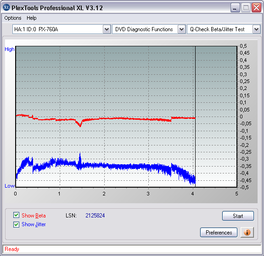Click the Show Jitter label text
This screenshot has height=256, width=264.
pos(34,224)
